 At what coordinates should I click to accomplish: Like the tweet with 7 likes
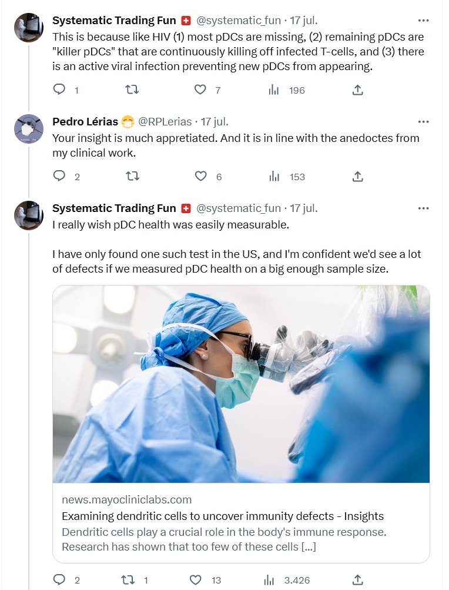(x=200, y=90)
